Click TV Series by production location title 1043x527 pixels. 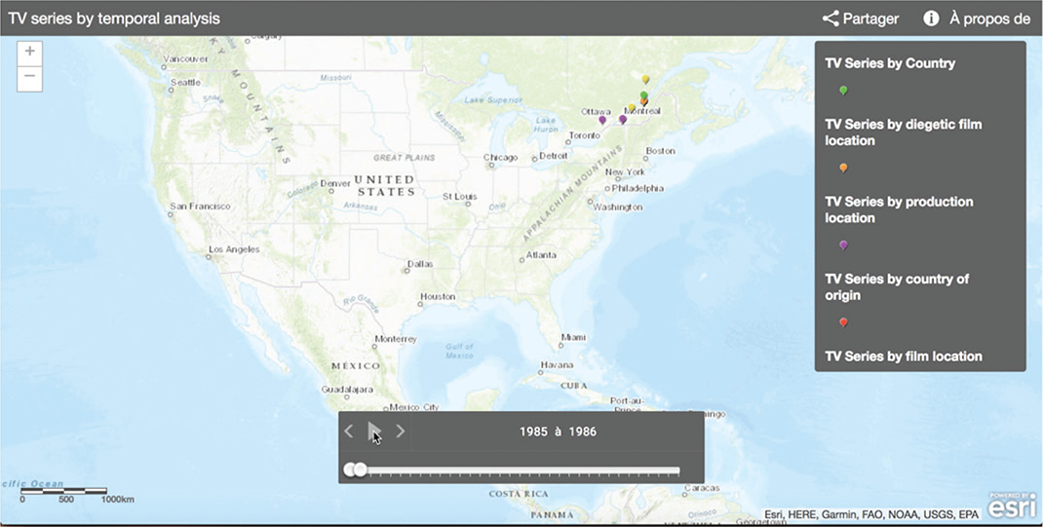click(899, 209)
